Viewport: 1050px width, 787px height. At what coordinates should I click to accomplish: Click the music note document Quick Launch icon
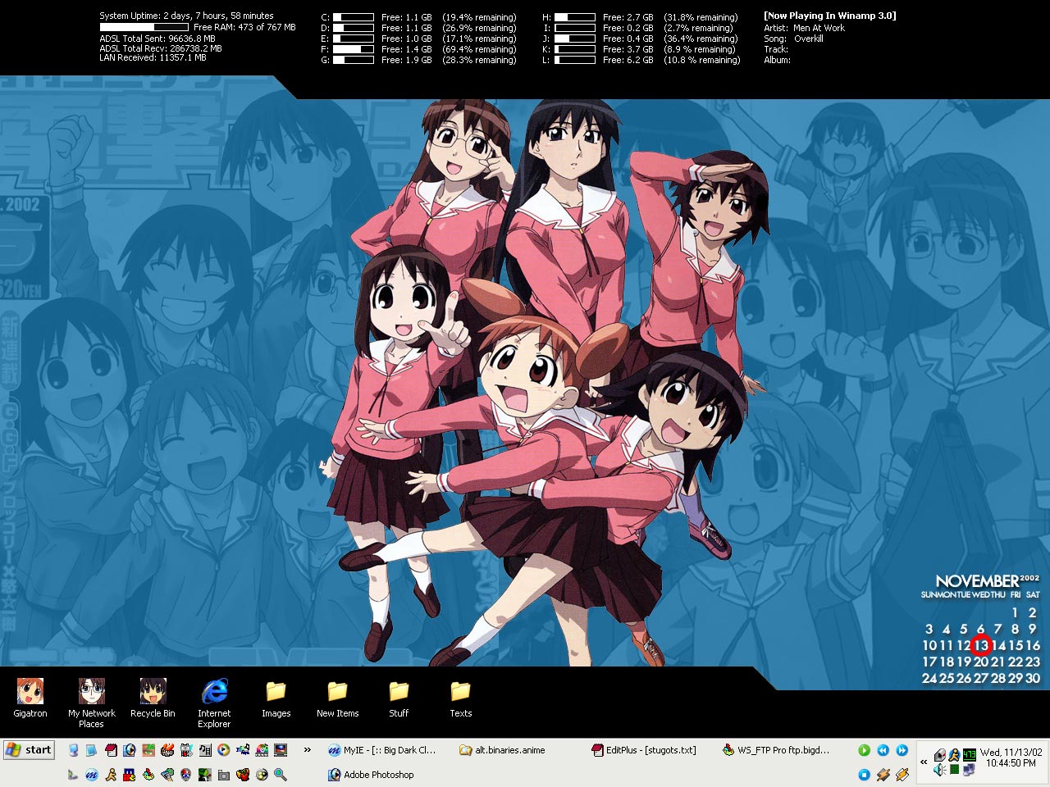[x=205, y=750]
